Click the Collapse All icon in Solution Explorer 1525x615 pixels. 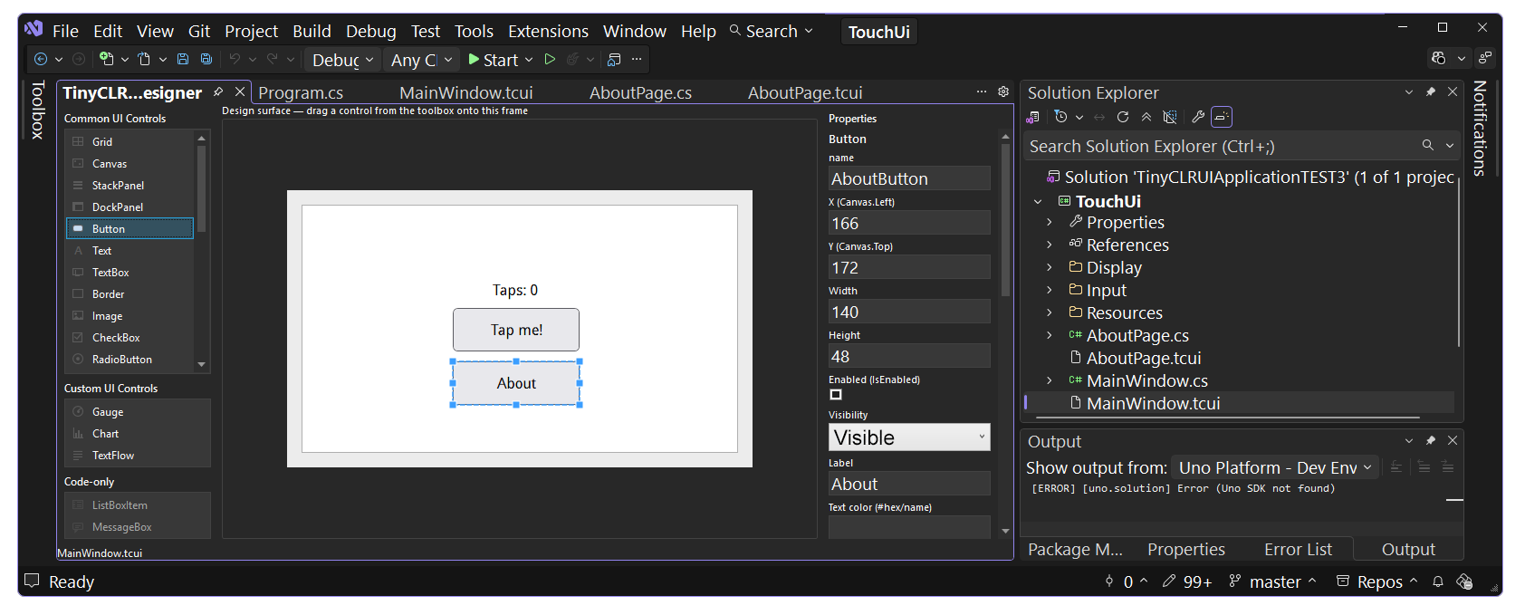[1146, 117]
